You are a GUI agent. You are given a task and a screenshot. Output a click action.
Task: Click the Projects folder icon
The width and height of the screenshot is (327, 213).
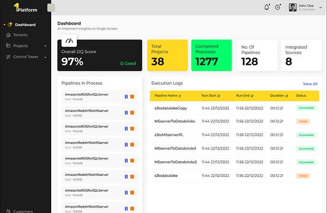point(8,45)
